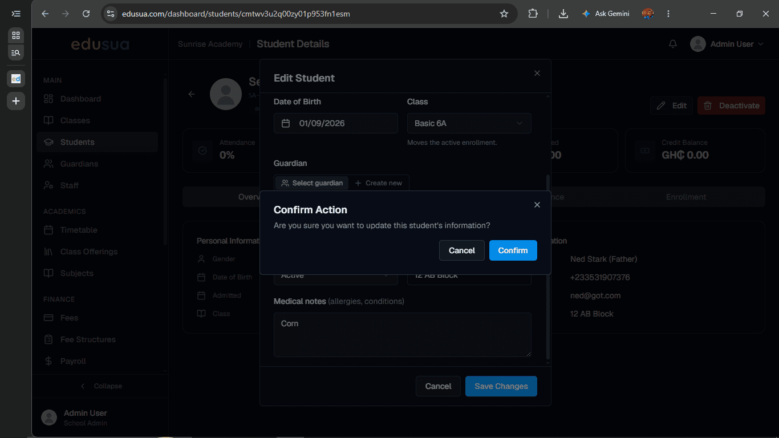The image size is (779, 438).
Task: Open the Class dropdown showing Basic 6A
Action: [469, 123]
